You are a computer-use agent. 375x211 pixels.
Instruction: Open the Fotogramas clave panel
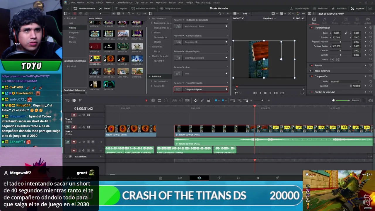coord(170,8)
